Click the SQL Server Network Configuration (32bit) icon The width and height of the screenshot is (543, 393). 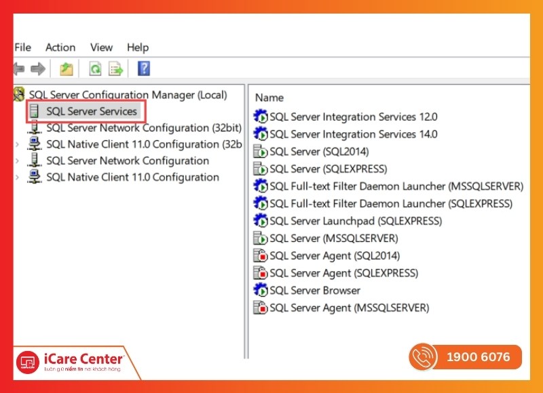tap(35, 128)
